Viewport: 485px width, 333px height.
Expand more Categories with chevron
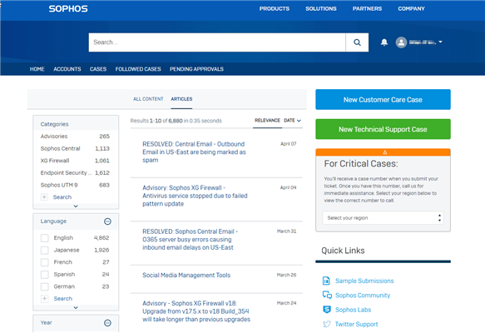click(76, 206)
